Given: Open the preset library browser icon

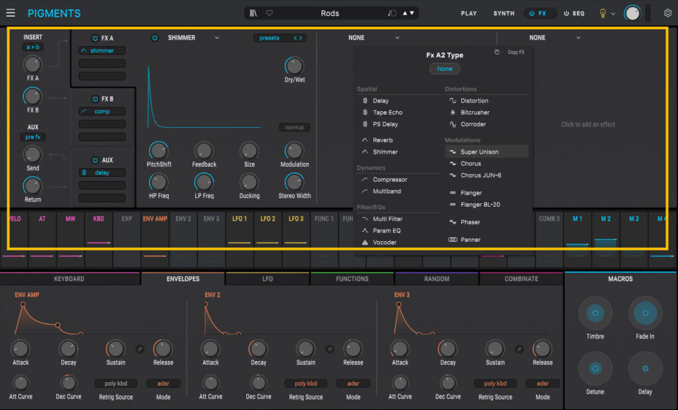Looking at the screenshot, I should [254, 13].
